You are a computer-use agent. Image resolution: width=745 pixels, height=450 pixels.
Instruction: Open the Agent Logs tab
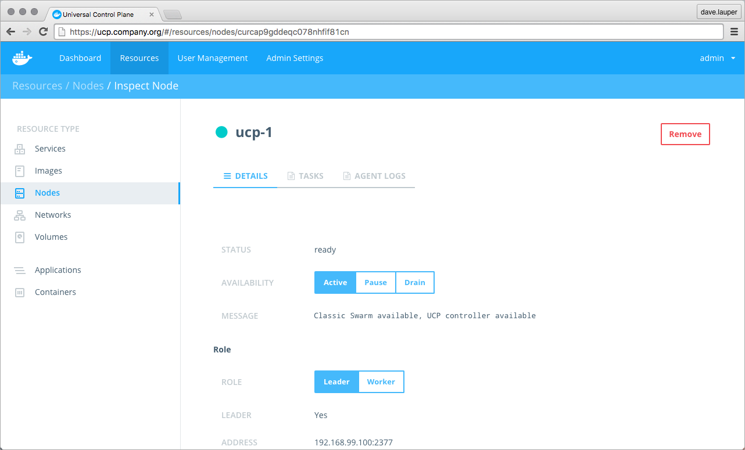pyautogui.click(x=374, y=176)
